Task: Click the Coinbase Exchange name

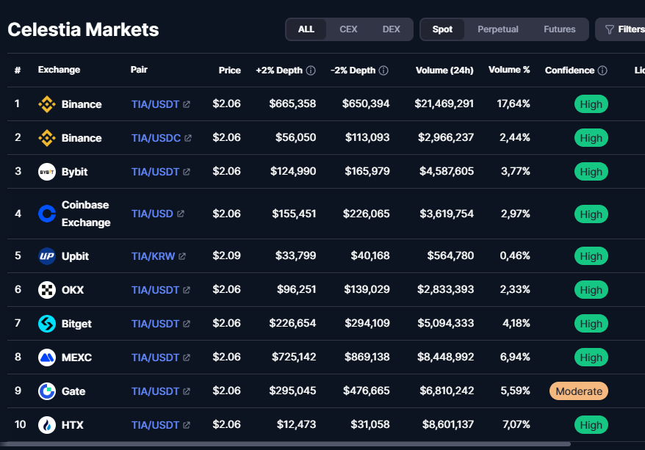Action: [86, 214]
